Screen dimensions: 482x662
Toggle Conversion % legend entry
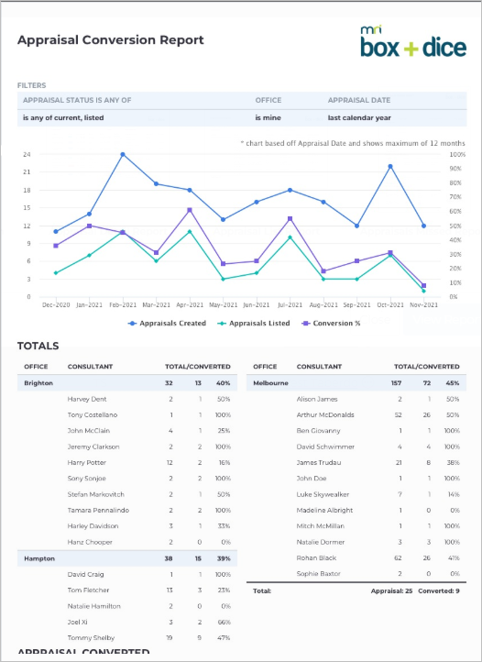332,324
